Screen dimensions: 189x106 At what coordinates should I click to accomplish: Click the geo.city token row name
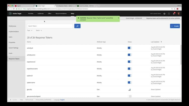[x=29, y=89]
